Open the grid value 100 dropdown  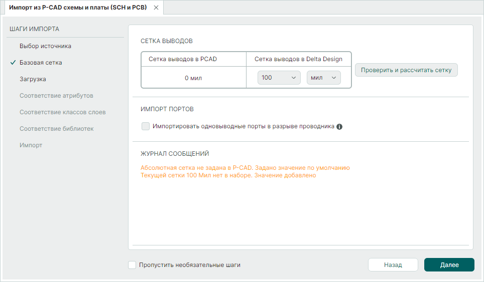coord(279,78)
